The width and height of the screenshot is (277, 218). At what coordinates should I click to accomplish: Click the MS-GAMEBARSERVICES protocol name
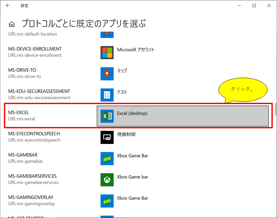click(32, 176)
